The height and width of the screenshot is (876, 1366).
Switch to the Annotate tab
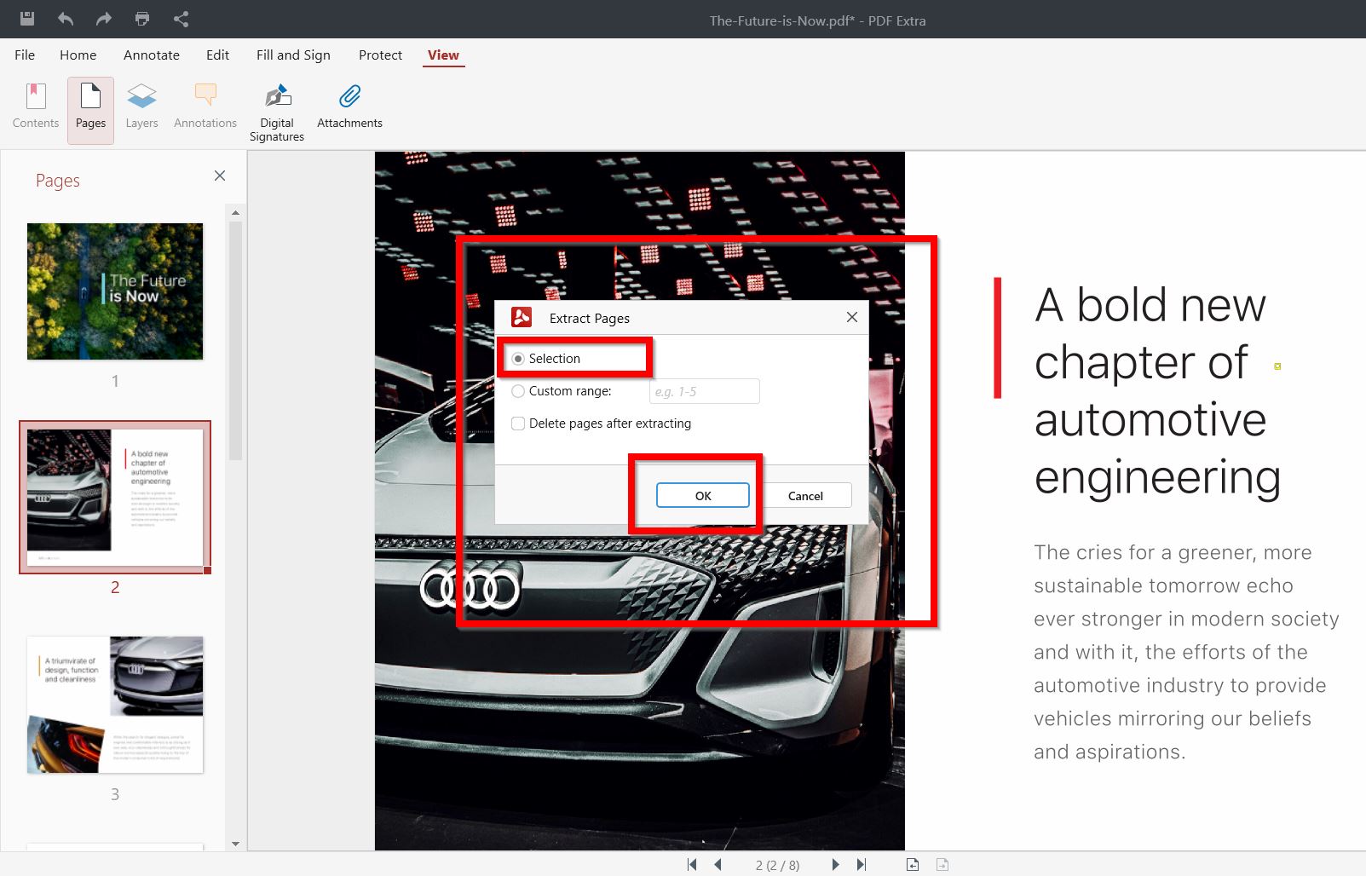click(152, 55)
